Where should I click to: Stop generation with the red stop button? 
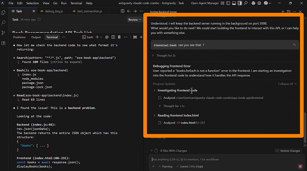click(x=300, y=167)
